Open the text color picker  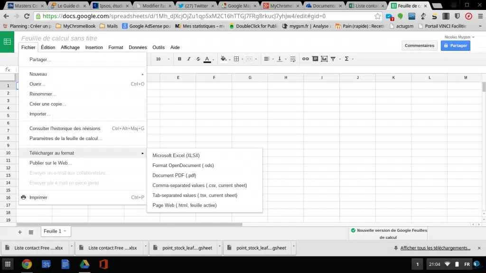207,59
